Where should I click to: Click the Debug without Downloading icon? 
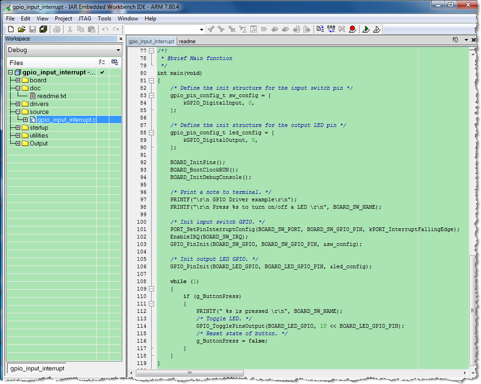pyautogui.click(x=377, y=29)
